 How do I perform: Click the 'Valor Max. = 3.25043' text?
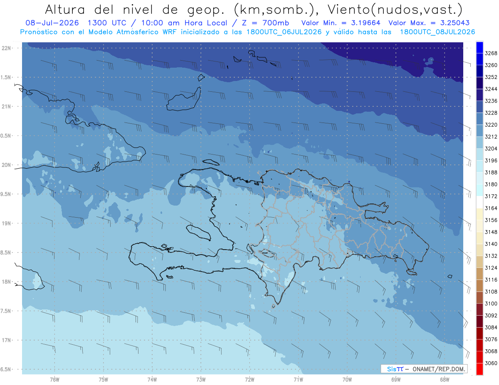pyautogui.click(x=429, y=23)
